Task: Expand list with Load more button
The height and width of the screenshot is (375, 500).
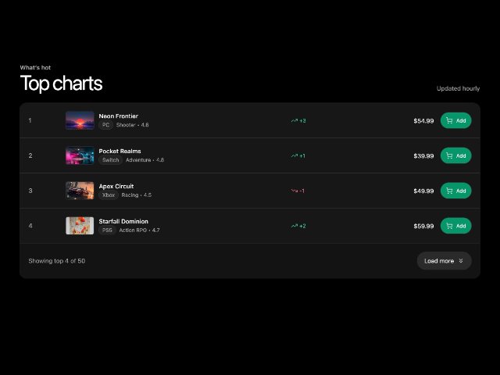Action: (x=444, y=261)
